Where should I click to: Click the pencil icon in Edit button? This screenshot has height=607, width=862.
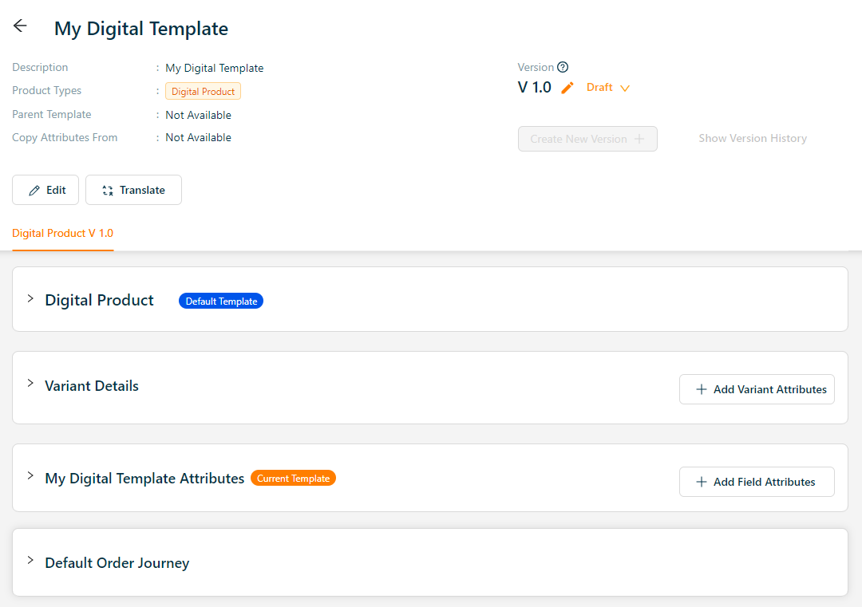pos(34,190)
